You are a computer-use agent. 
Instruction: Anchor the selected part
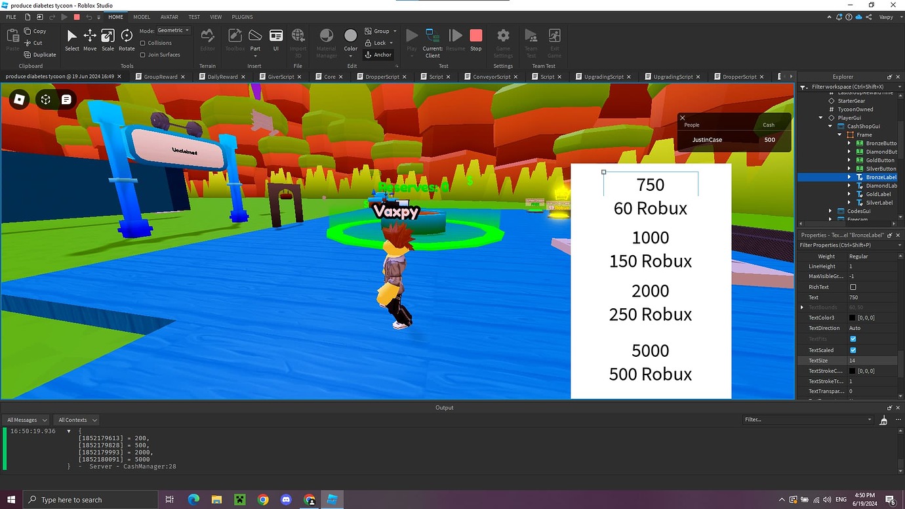click(379, 54)
